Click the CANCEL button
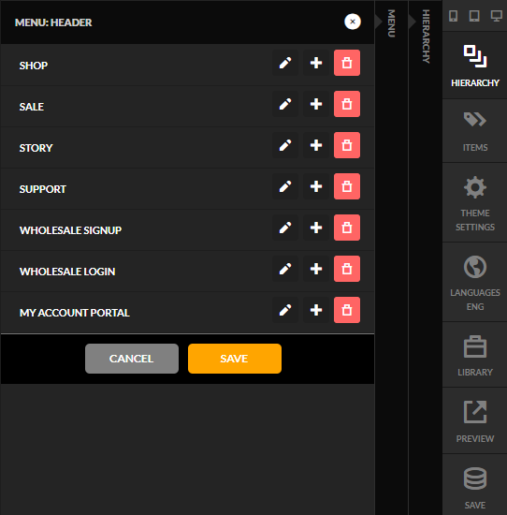This screenshot has height=515, width=507. (x=132, y=359)
